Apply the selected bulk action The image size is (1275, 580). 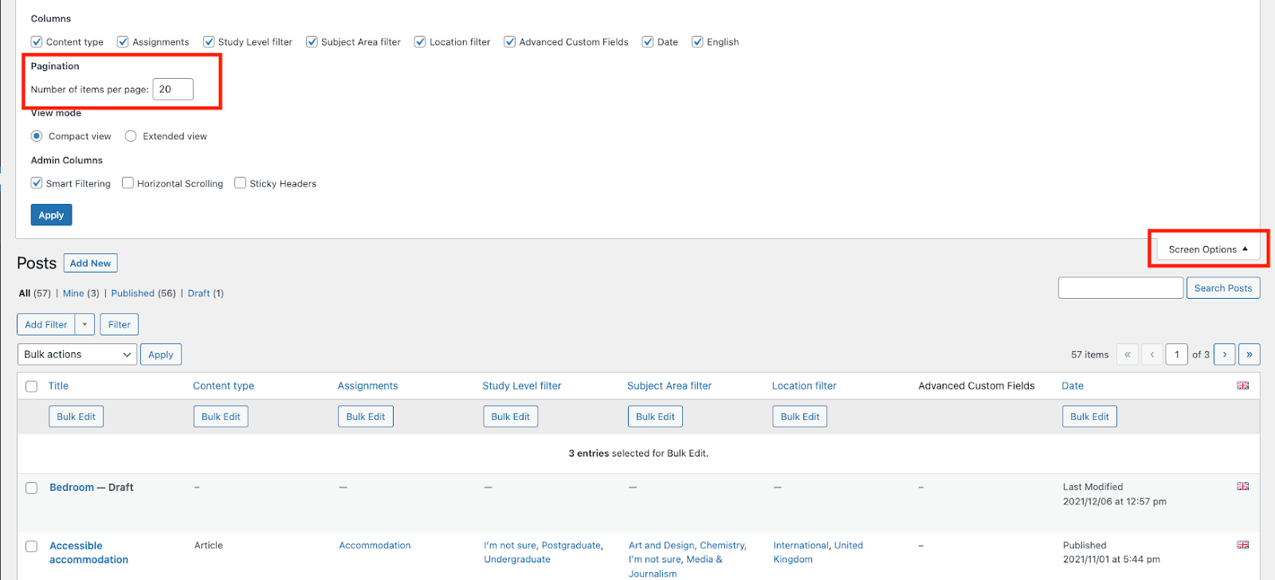click(161, 355)
